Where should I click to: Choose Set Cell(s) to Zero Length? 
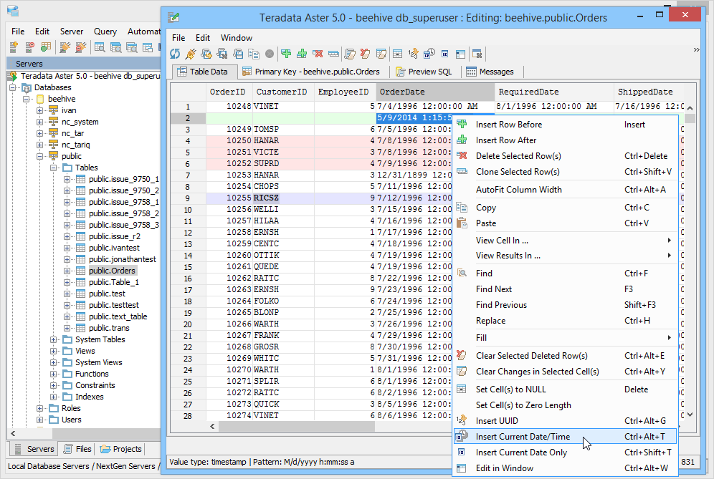pos(565,405)
